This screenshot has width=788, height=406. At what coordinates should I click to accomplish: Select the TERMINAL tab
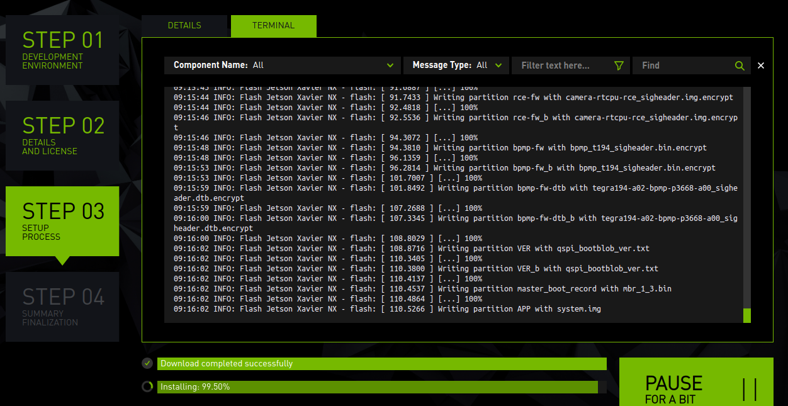273,26
